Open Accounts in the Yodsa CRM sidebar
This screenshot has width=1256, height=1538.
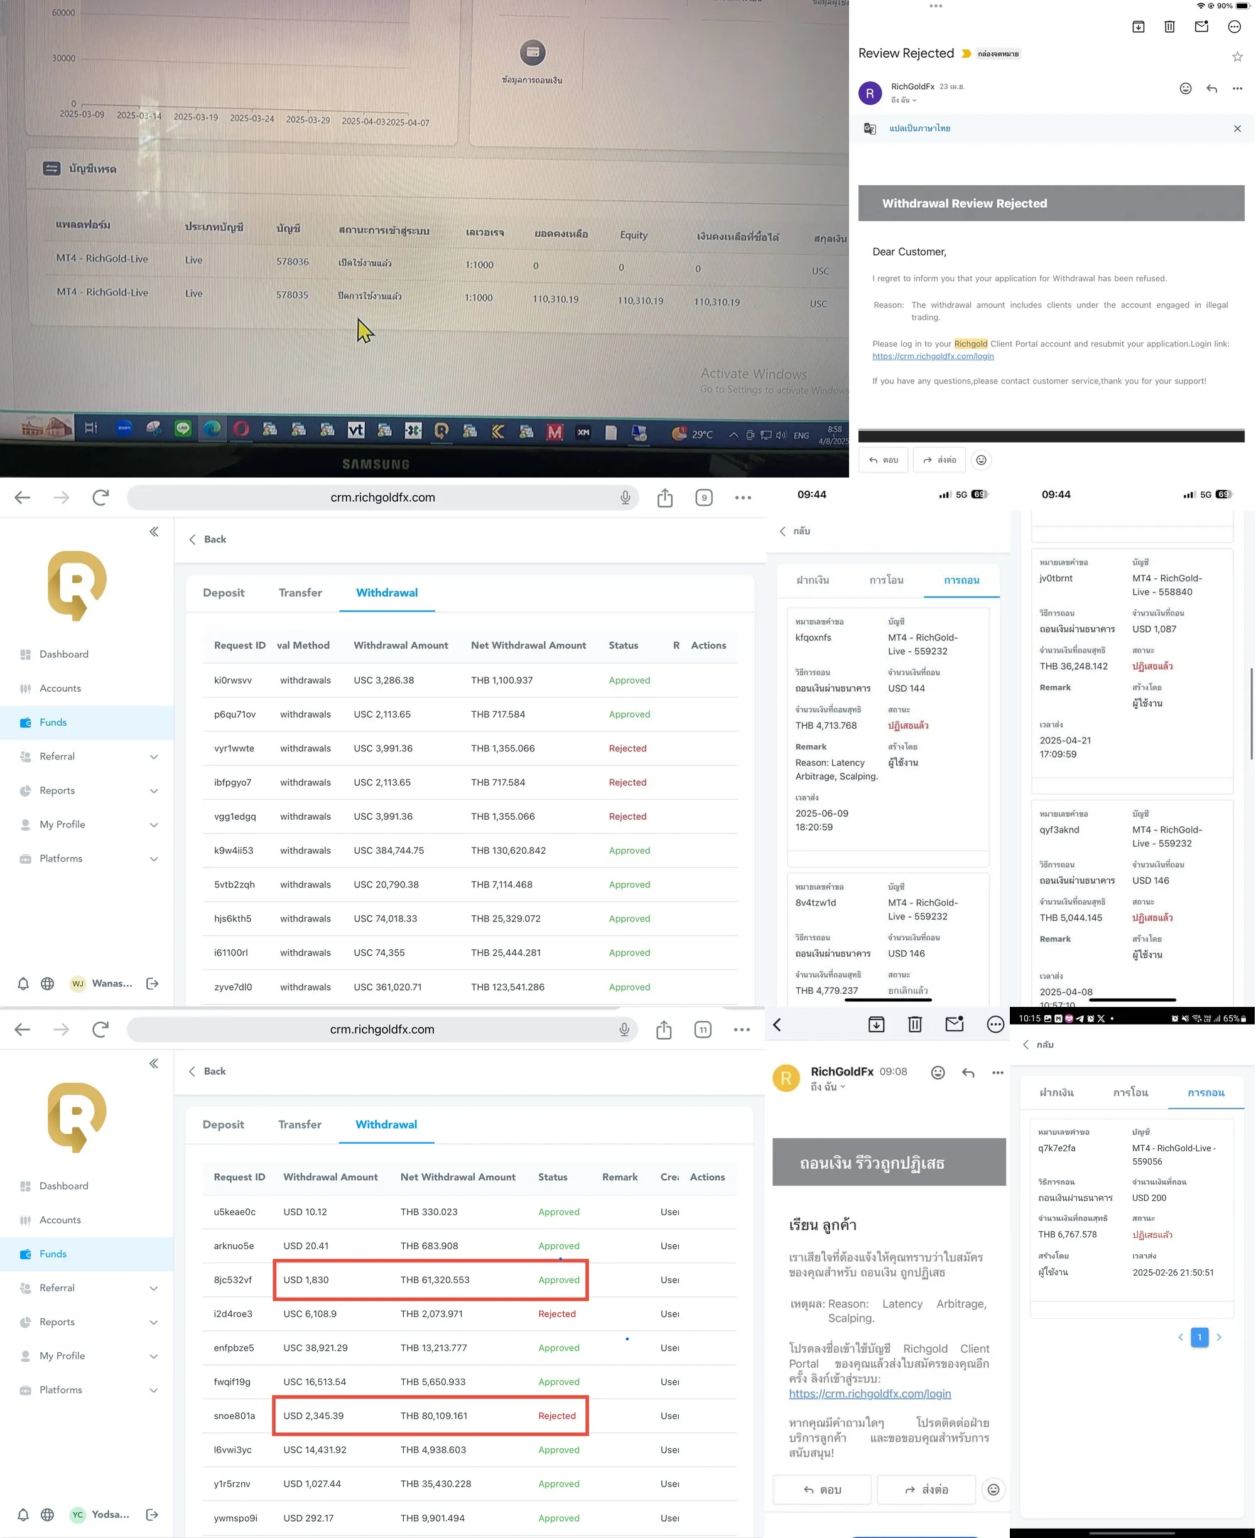pyautogui.click(x=60, y=1220)
